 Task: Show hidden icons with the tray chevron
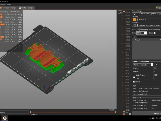pos(150,118)
